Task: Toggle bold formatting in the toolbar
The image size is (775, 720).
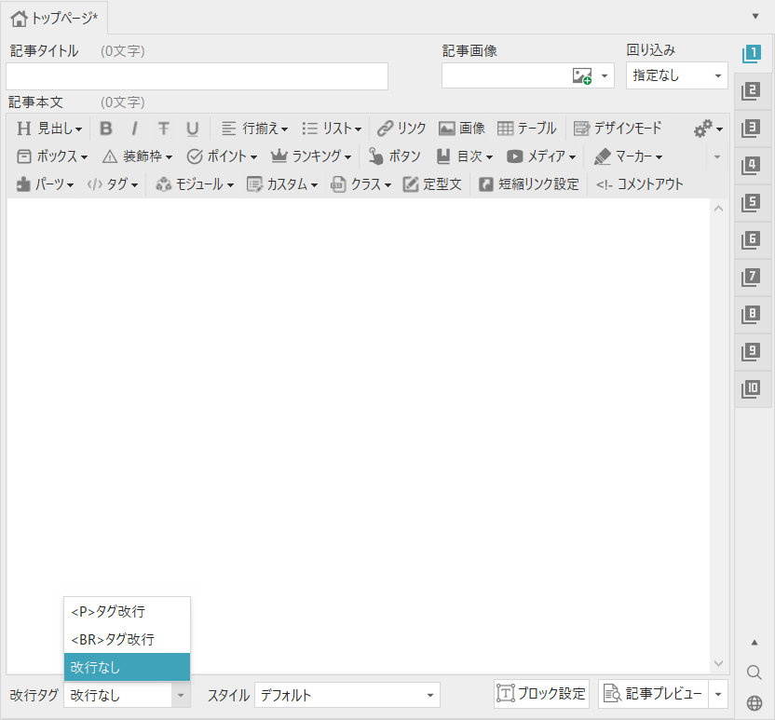Action: 106,129
